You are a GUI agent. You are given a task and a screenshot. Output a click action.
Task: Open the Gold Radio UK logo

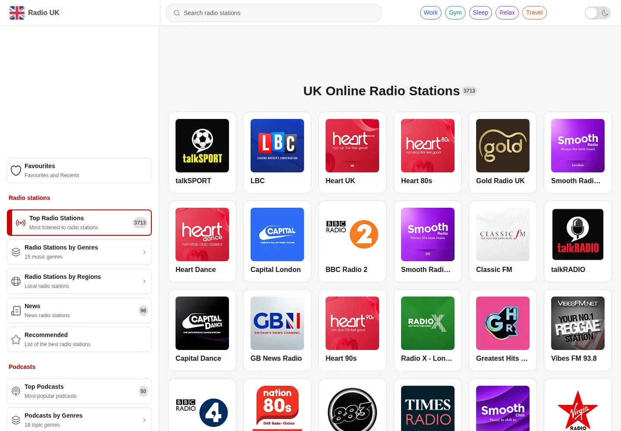(x=503, y=146)
